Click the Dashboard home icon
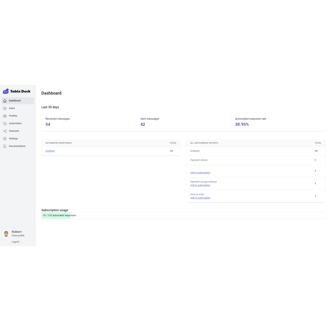 pos(5,101)
